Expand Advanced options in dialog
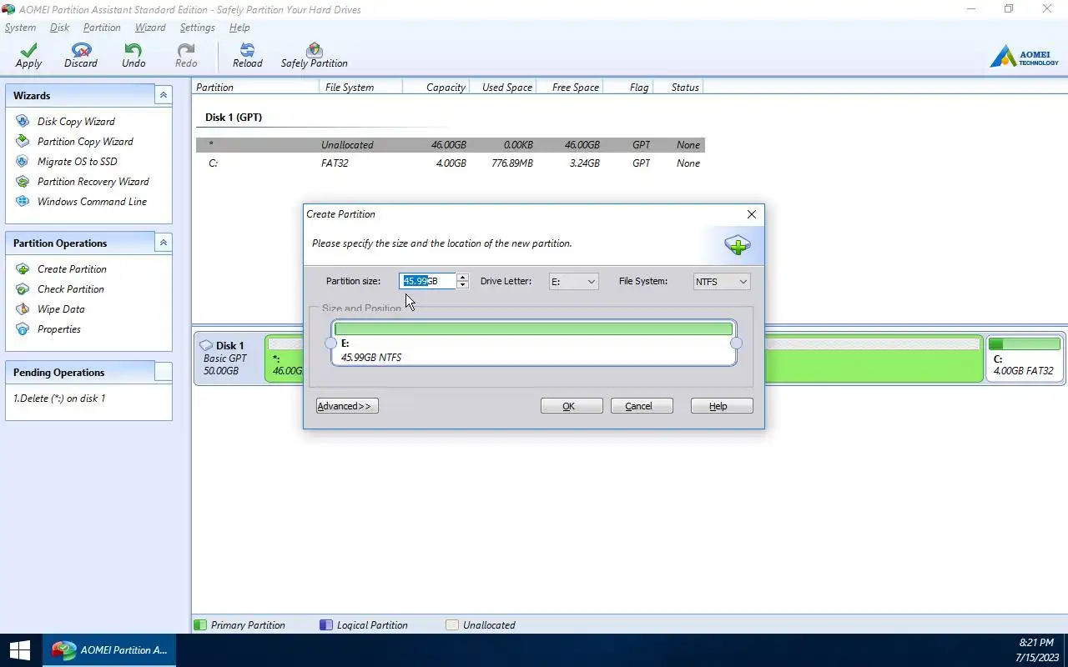The width and height of the screenshot is (1068, 667). 347,406
